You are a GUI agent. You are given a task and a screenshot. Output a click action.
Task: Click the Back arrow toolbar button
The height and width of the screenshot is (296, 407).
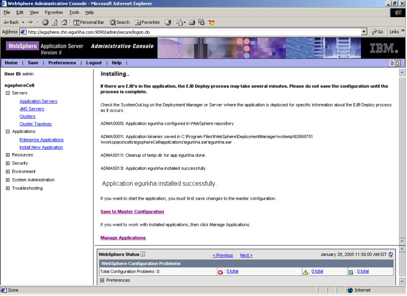click(x=11, y=22)
